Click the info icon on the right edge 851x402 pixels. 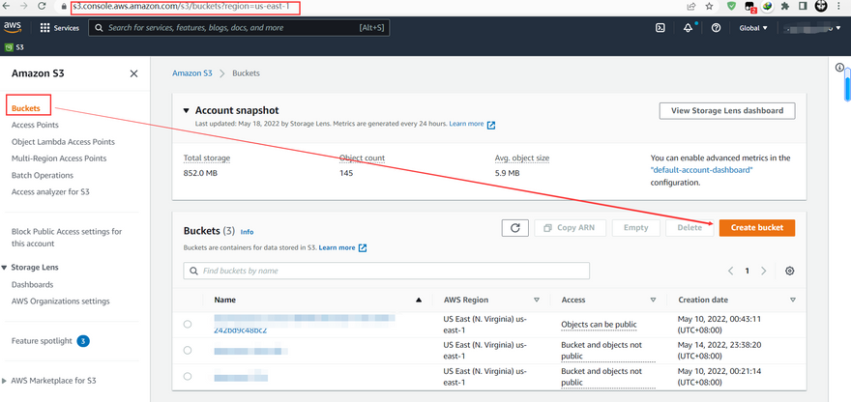point(838,68)
